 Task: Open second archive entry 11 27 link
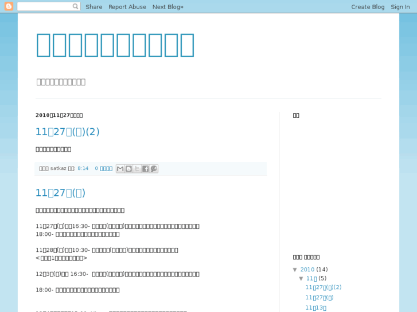pos(319,297)
